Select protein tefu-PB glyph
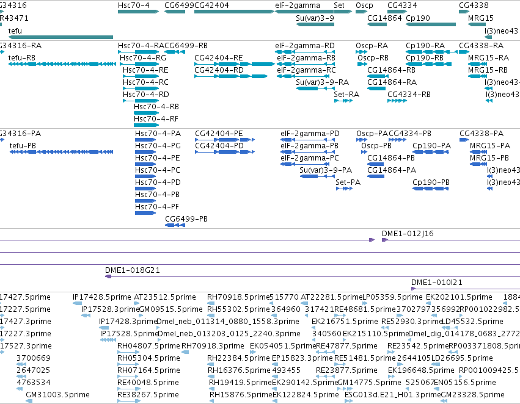Screen dimensions: 520x404 61,152
